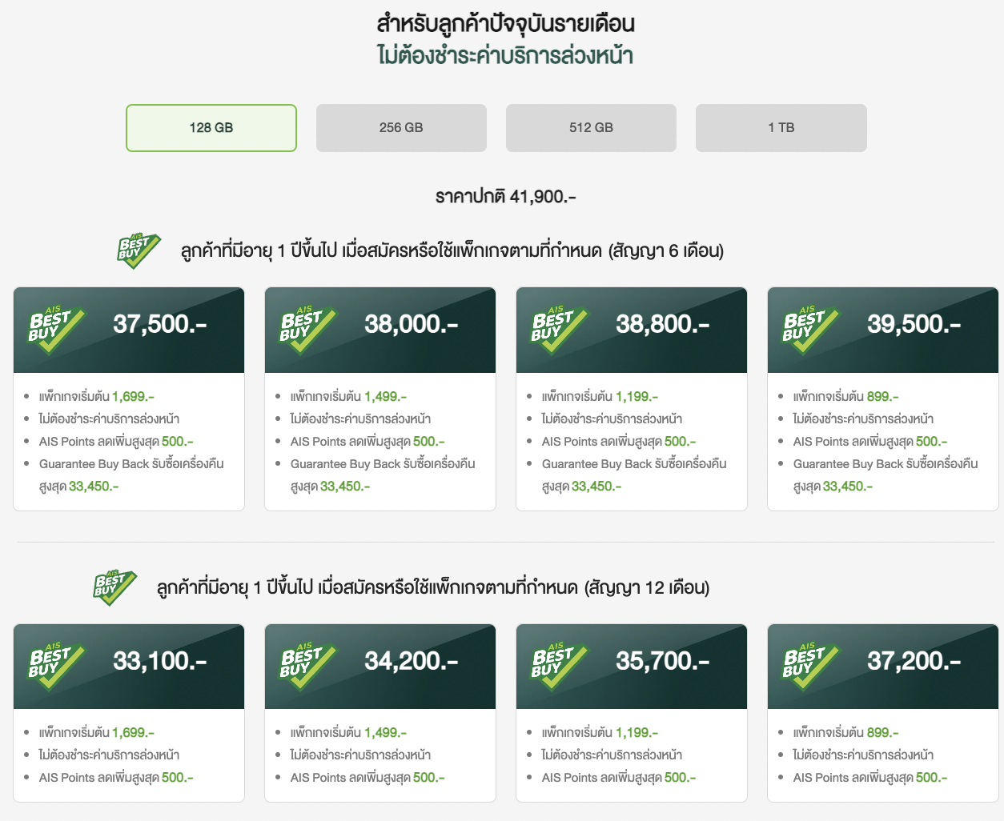Click Best Buy badge on 37,500.- card
Viewport: 1004px width, 821px height.
pos(56,329)
